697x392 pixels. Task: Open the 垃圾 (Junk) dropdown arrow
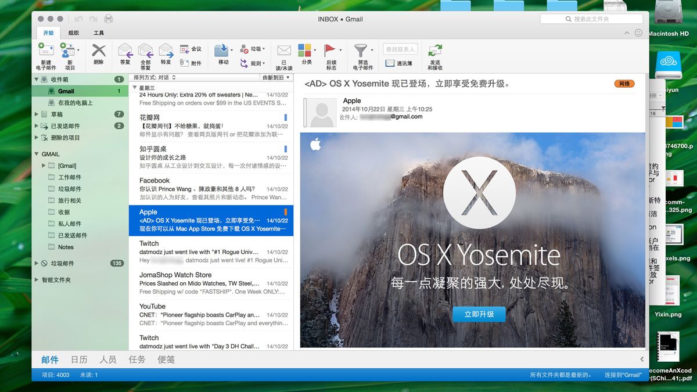pos(264,49)
